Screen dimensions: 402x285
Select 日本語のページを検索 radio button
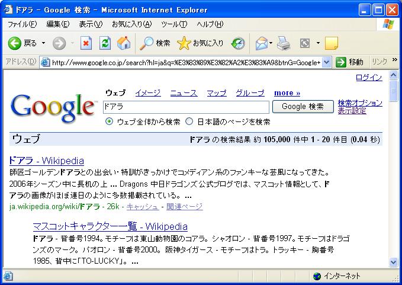[189, 121]
